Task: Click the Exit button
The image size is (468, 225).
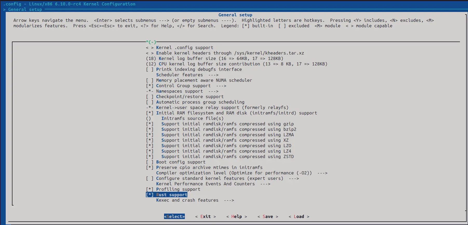Action: coord(206,216)
